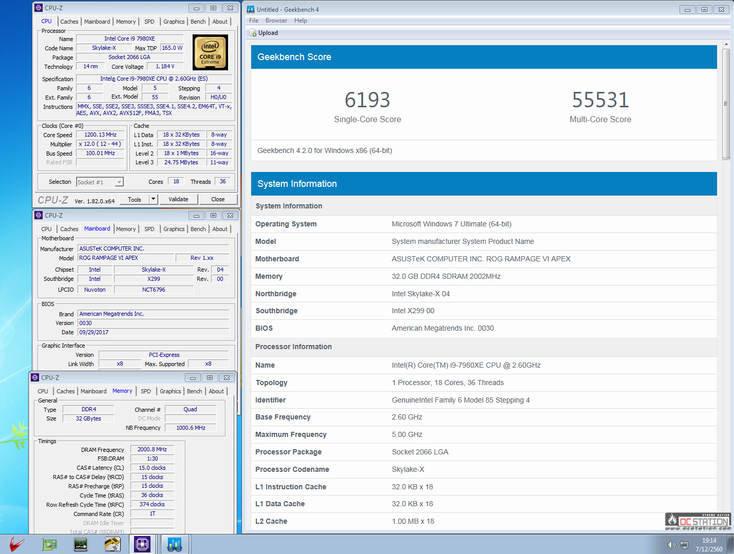Screen dimensions: 734x554
Task: Select SPD tab in middle CPU-Z window
Action: tap(149, 229)
